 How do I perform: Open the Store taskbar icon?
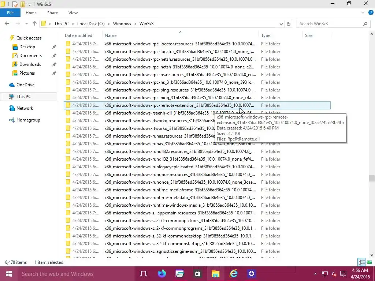[x=197, y=274]
